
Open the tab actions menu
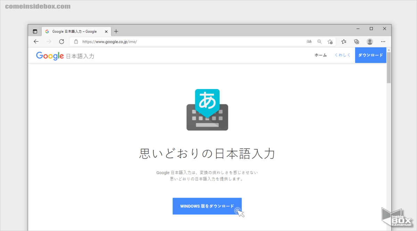coord(35,31)
